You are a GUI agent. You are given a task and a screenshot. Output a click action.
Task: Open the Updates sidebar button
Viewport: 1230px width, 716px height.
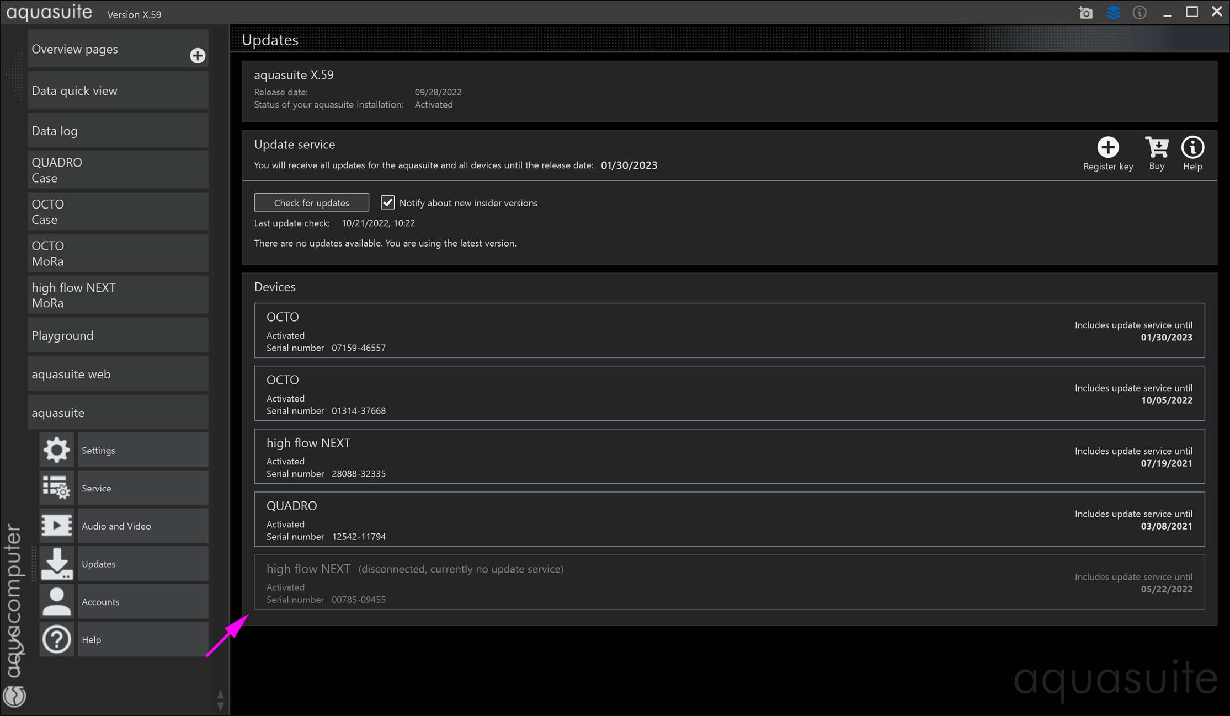point(142,564)
